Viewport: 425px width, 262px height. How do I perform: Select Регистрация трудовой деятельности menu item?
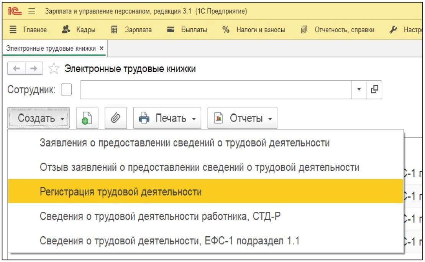(121, 192)
